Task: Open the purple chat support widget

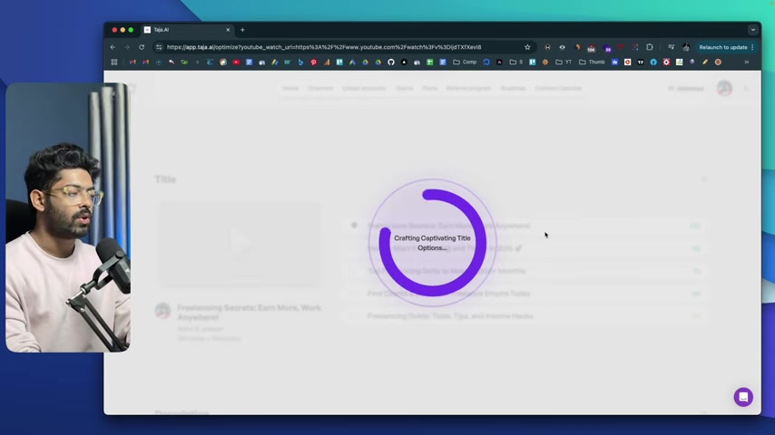Action: click(743, 397)
